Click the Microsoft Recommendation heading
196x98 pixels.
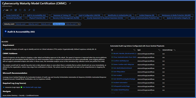[15, 73]
